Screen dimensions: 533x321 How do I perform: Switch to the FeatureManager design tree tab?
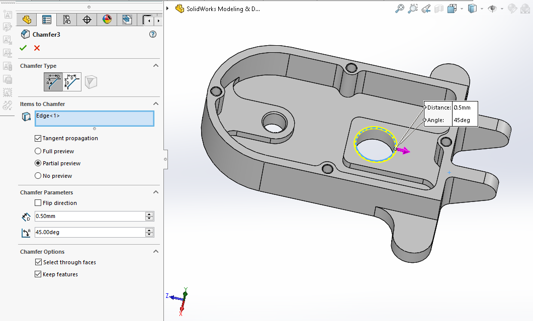[27, 20]
